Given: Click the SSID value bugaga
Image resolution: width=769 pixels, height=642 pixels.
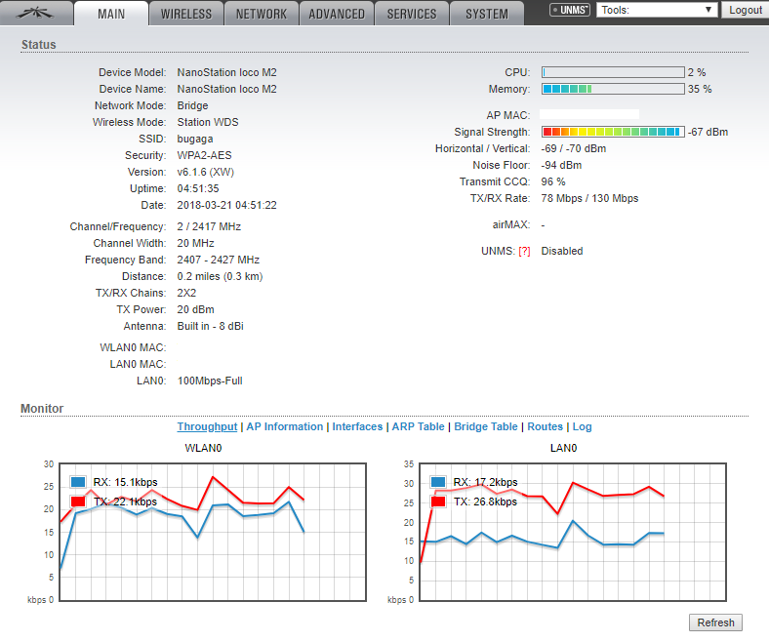Looking at the screenshot, I should pyautogui.click(x=195, y=139).
